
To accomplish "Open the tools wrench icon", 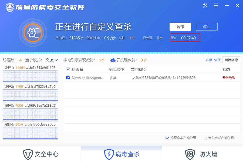I will pyautogui.click(x=205, y=6).
